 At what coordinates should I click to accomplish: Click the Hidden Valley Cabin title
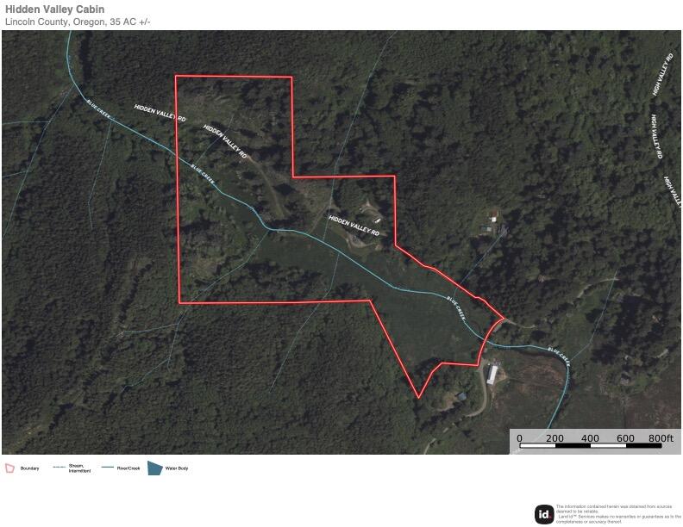(x=55, y=9)
